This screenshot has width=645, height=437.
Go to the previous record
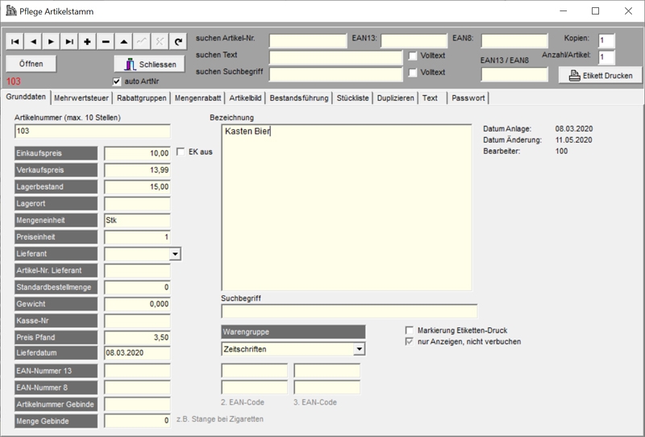[x=33, y=41]
